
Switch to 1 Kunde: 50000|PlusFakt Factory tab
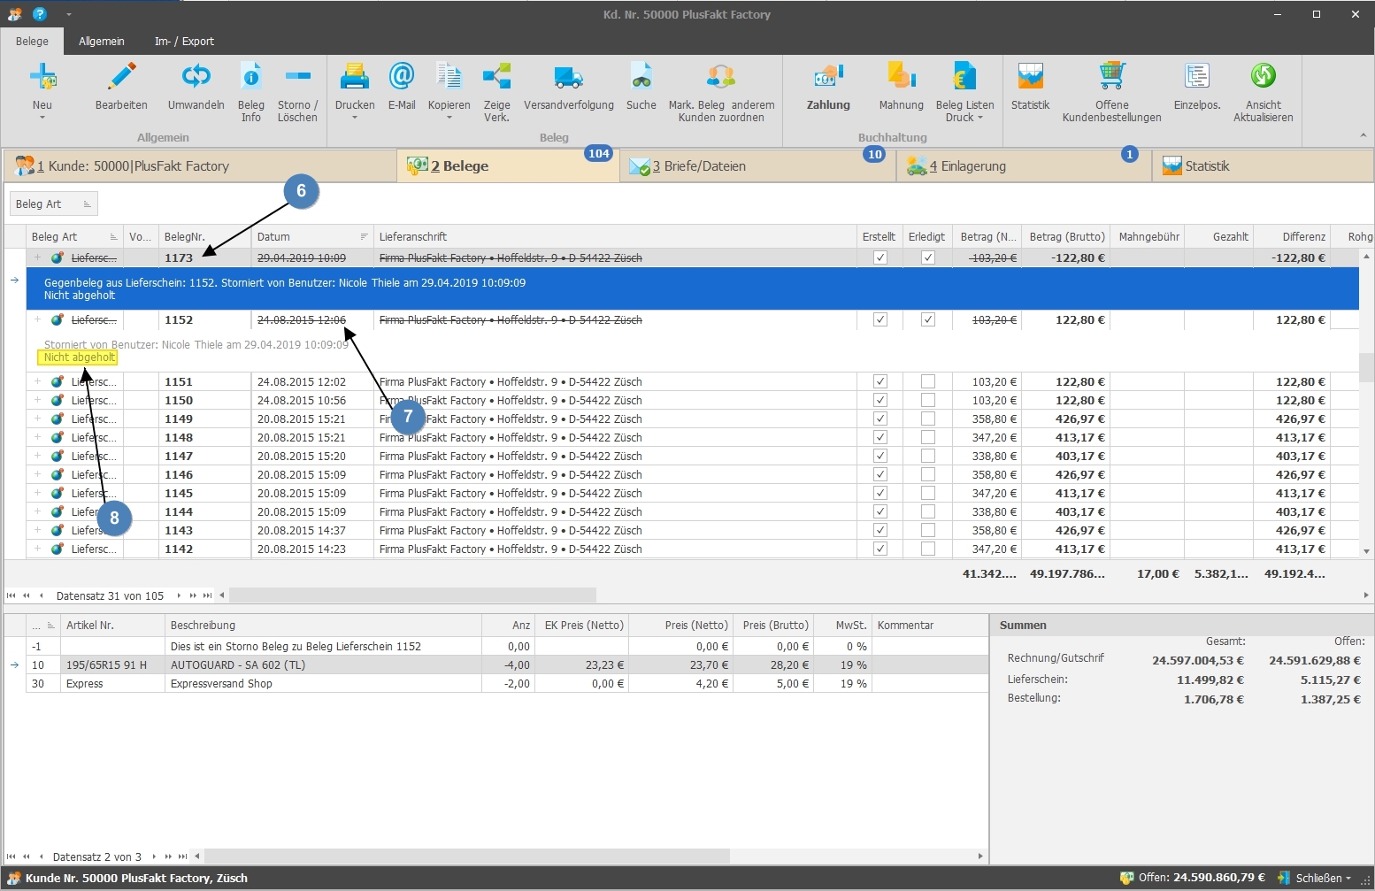200,166
